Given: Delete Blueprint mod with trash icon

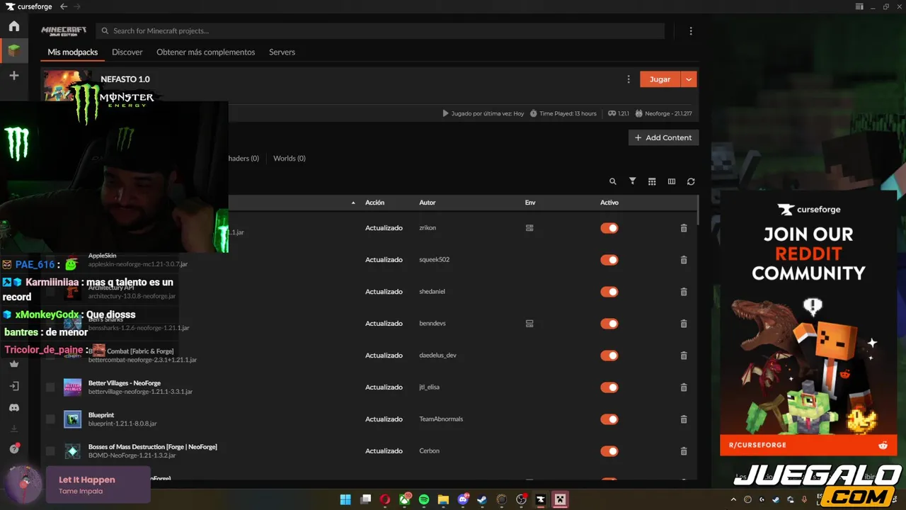Looking at the screenshot, I should 684,419.
